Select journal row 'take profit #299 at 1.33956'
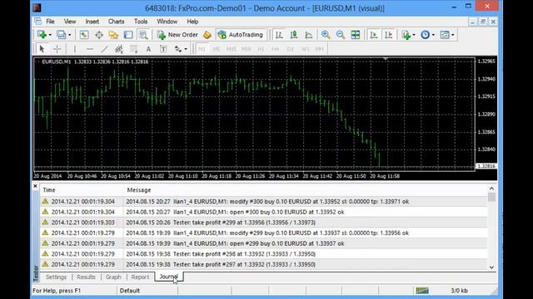Viewport: 533px width, 299px height. click(x=263, y=223)
